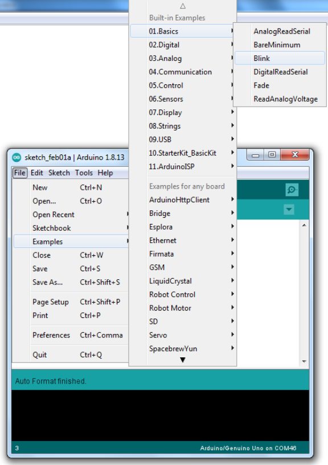Click editor scrollbar down arrow
The image size is (328, 465).
coord(304,361)
